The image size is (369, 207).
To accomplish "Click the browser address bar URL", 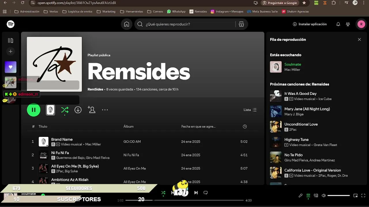I will 77,3.
